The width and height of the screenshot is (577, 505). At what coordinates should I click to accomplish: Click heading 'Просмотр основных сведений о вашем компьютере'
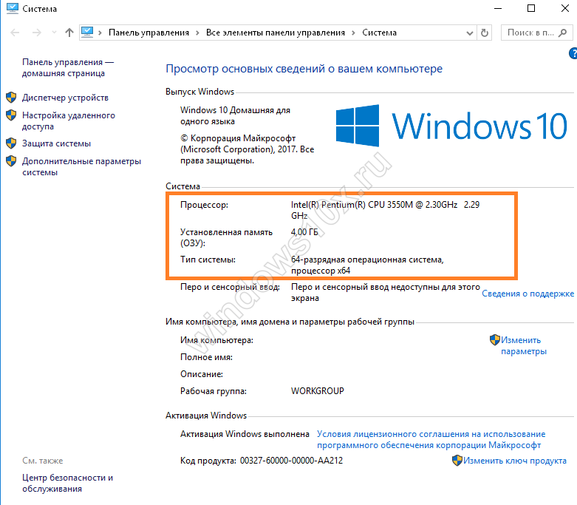(x=304, y=69)
